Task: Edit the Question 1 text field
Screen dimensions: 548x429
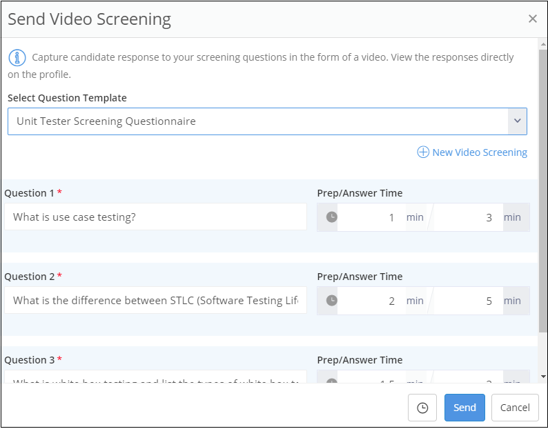Action: (155, 217)
